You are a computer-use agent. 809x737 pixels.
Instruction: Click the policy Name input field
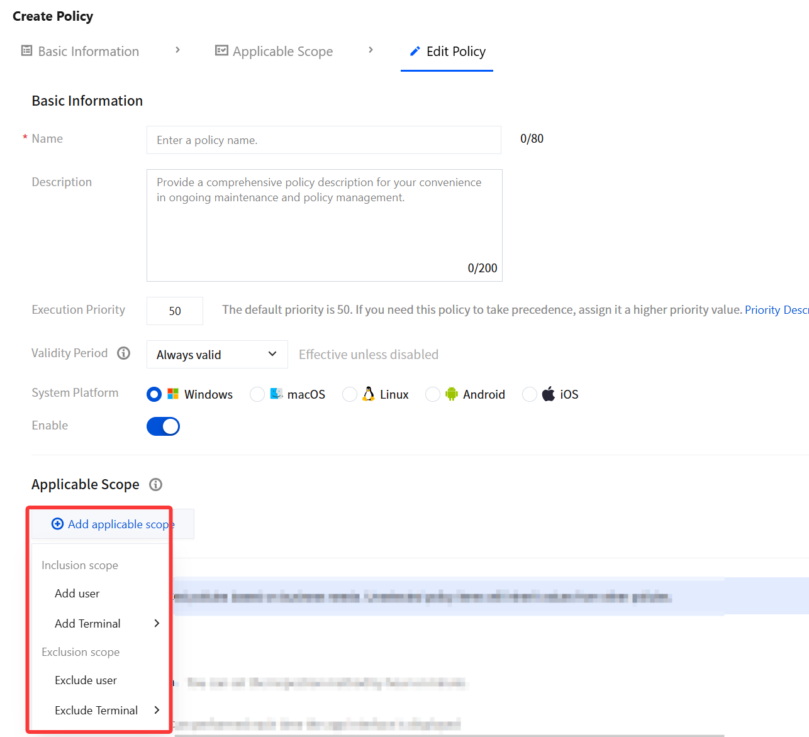point(324,140)
